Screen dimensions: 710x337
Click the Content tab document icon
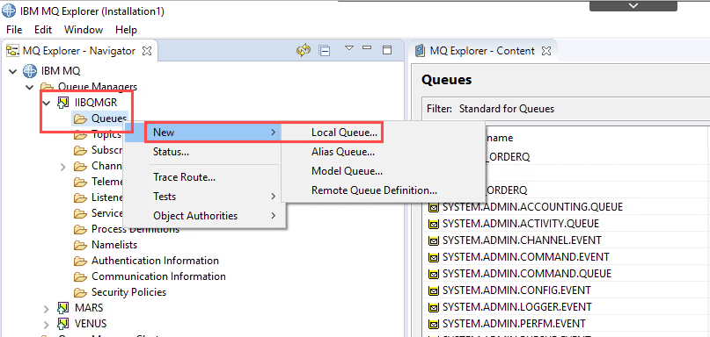[421, 51]
